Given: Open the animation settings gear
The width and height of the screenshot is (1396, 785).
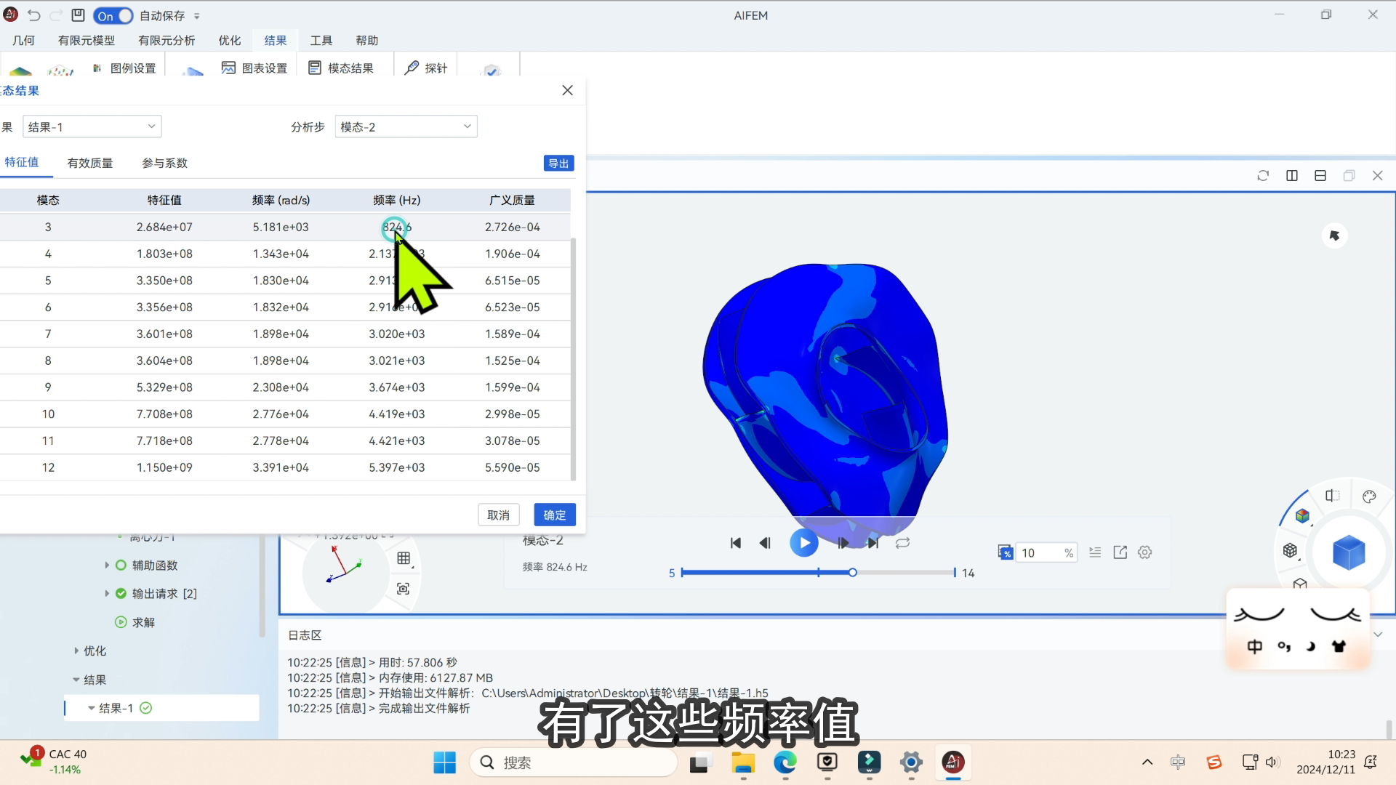Looking at the screenshot, I should click(x=1144, y=552).
